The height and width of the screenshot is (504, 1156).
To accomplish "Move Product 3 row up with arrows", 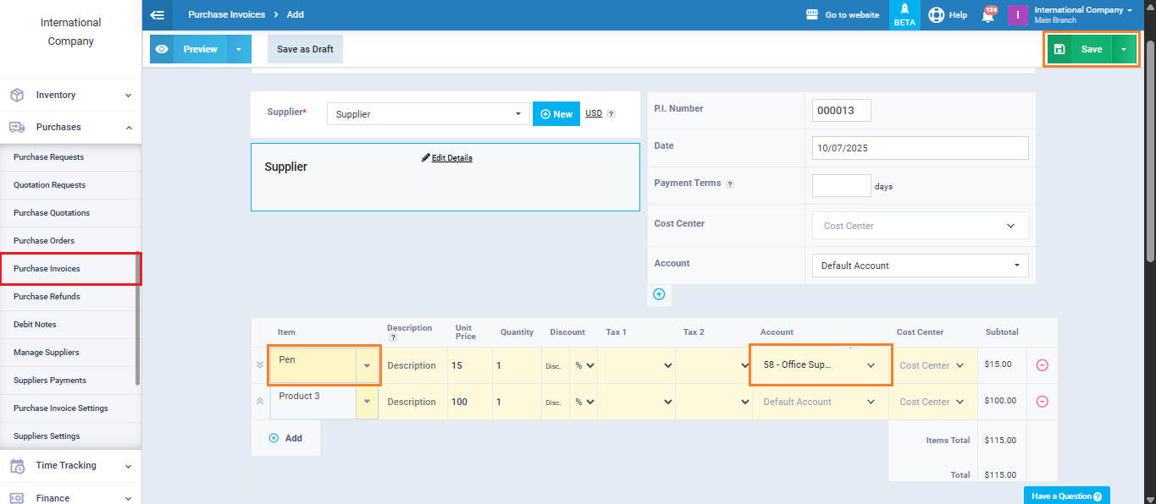I will click(x=260, y=402).
